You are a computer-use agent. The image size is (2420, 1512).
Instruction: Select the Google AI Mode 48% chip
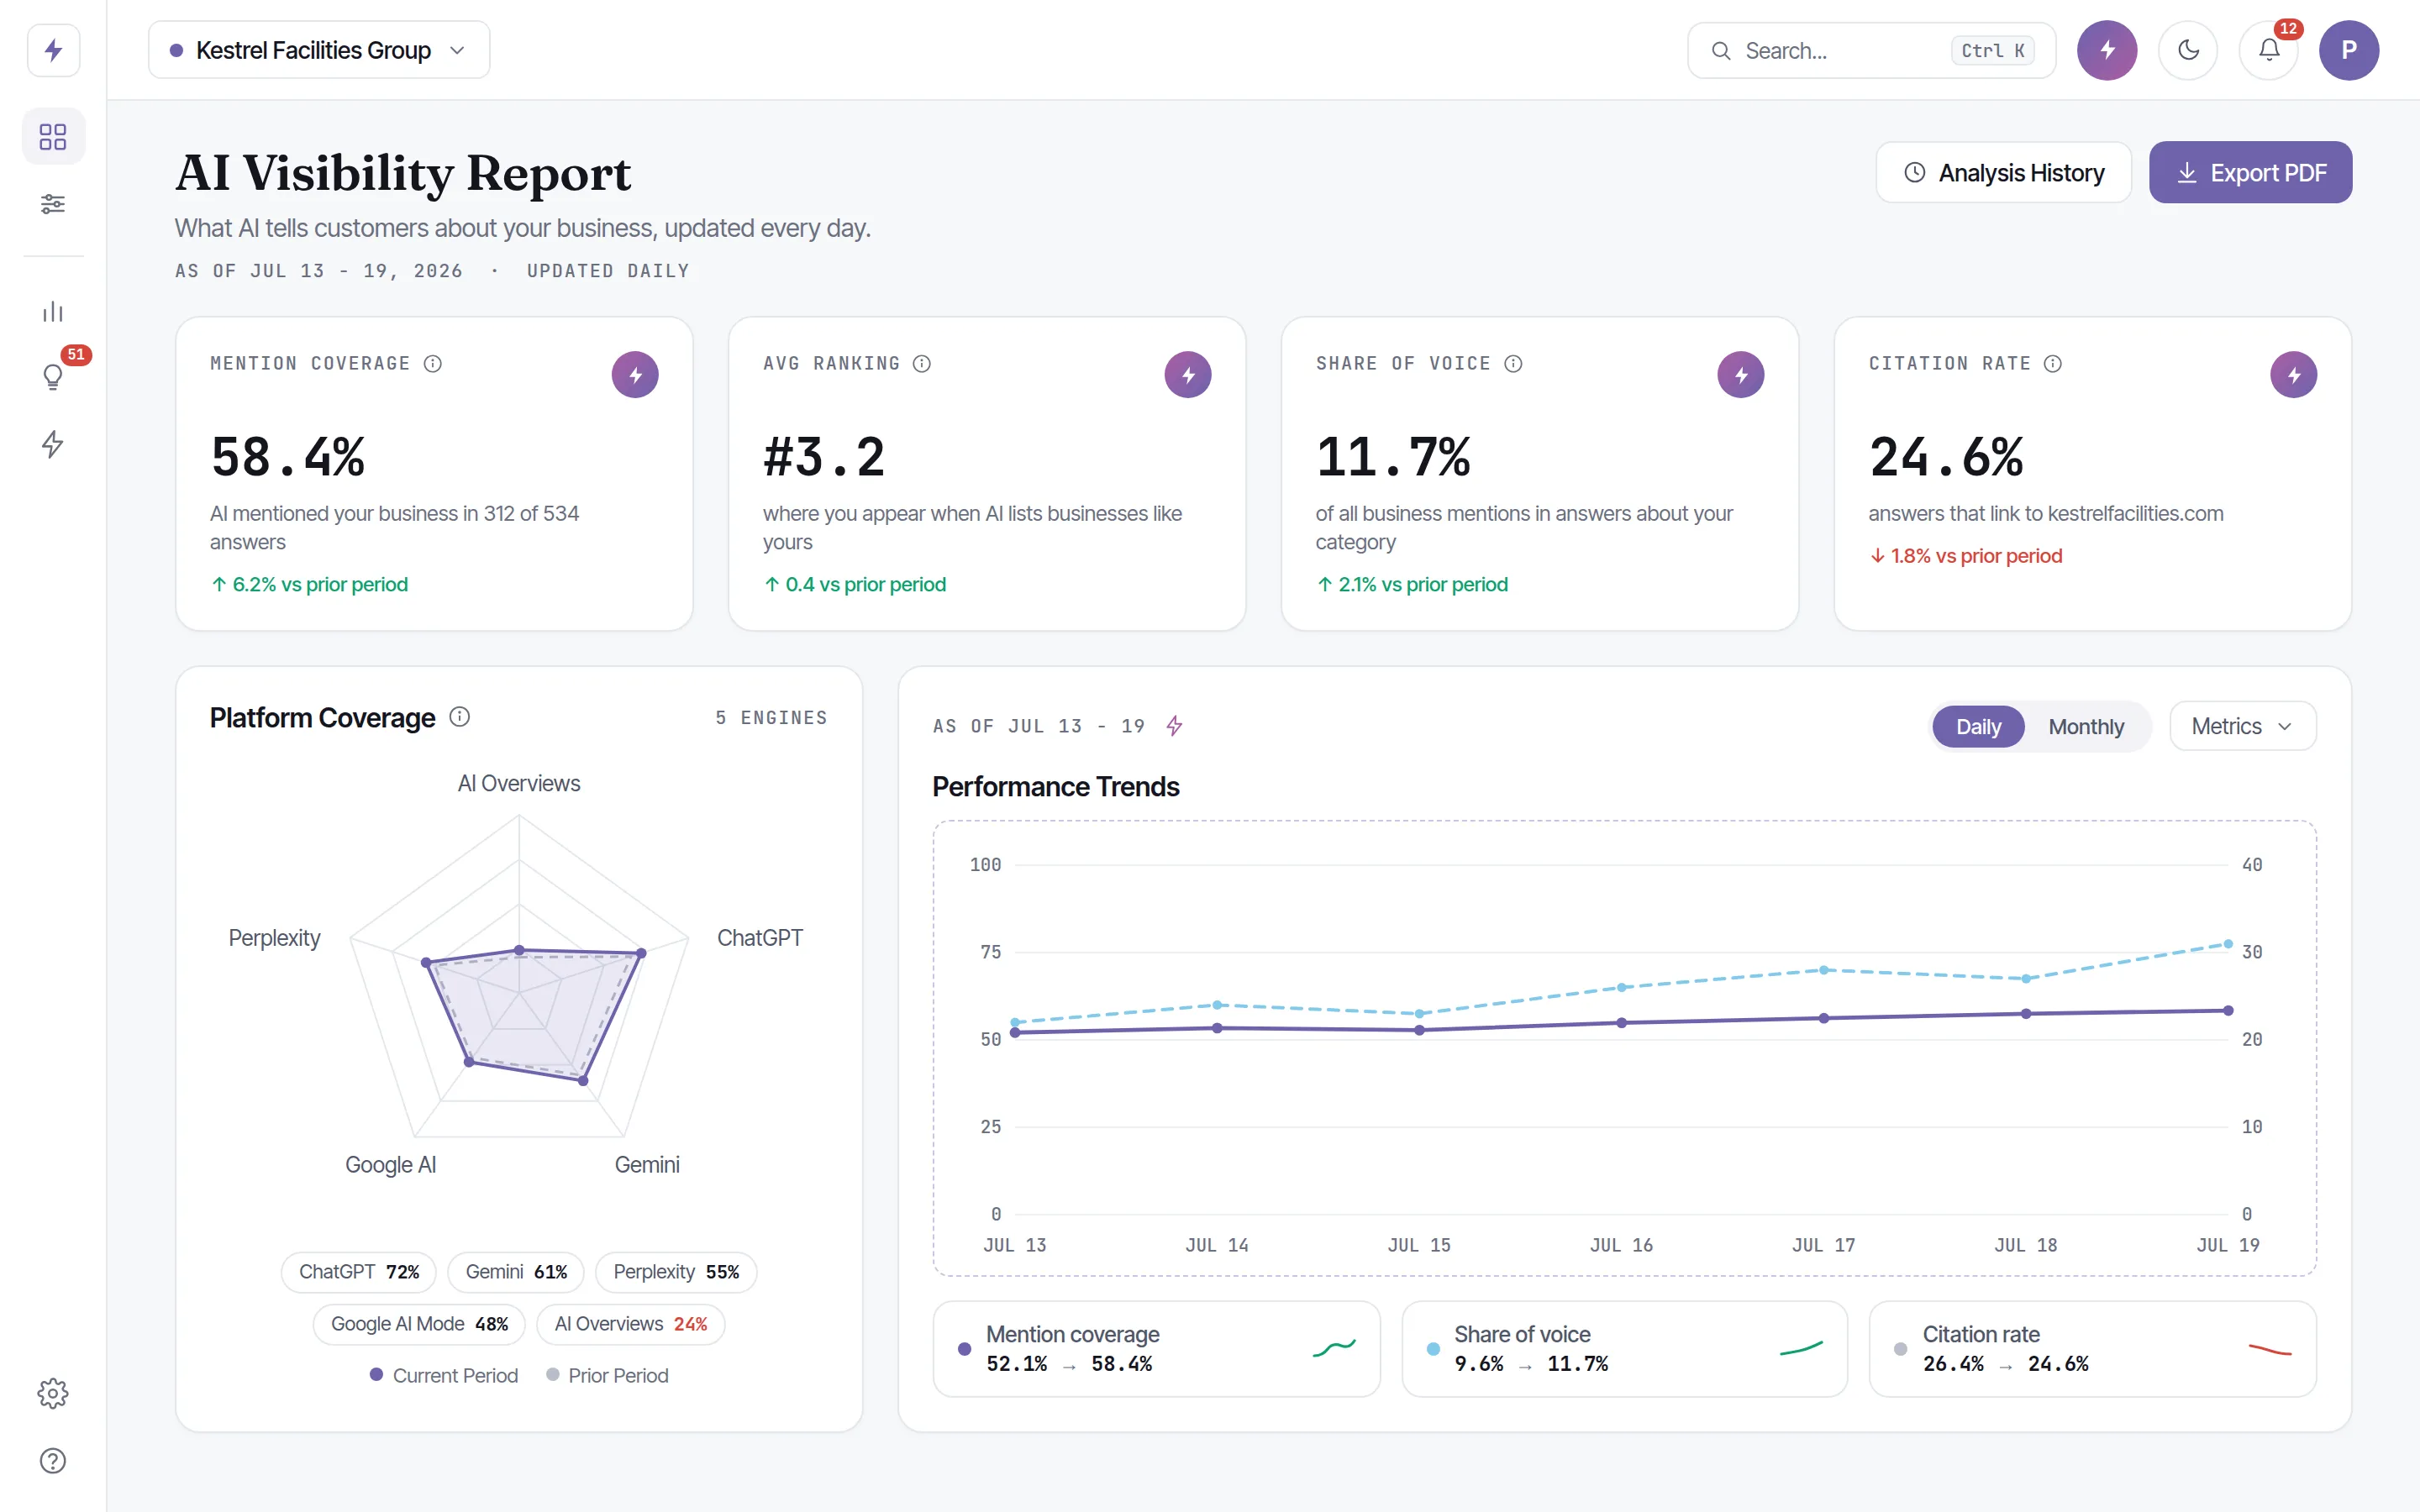[x=419, y=1324]
